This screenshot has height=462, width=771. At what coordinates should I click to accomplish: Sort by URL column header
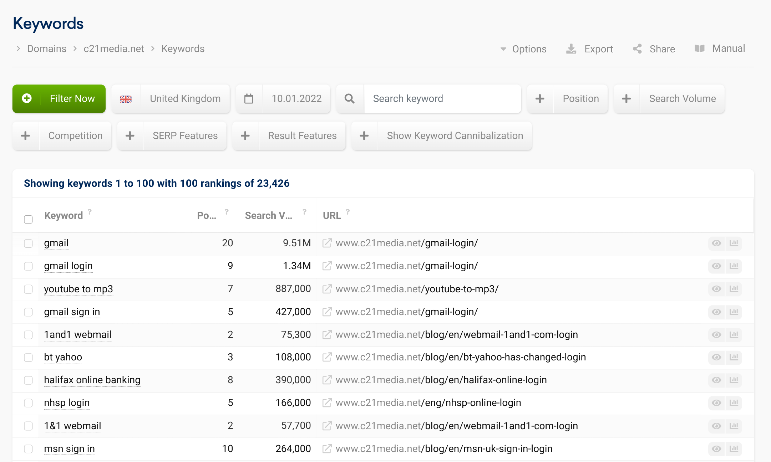pos(332,216)
